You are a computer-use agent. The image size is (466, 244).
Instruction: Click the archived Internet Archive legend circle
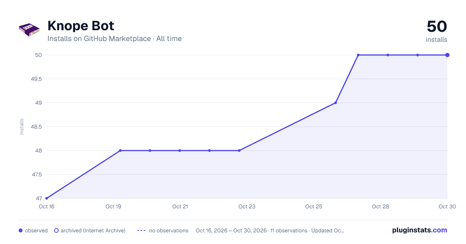tap(56, 230)
